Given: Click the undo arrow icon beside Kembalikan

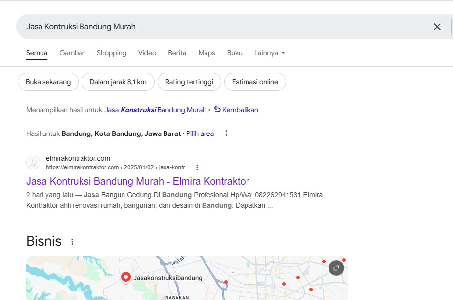Looking at the screenshot, I should (x=217, y=109).
